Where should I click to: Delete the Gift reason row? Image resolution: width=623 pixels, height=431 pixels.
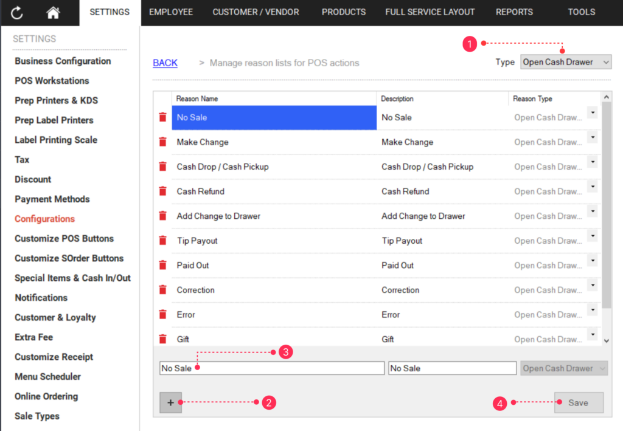coord(162,339)
